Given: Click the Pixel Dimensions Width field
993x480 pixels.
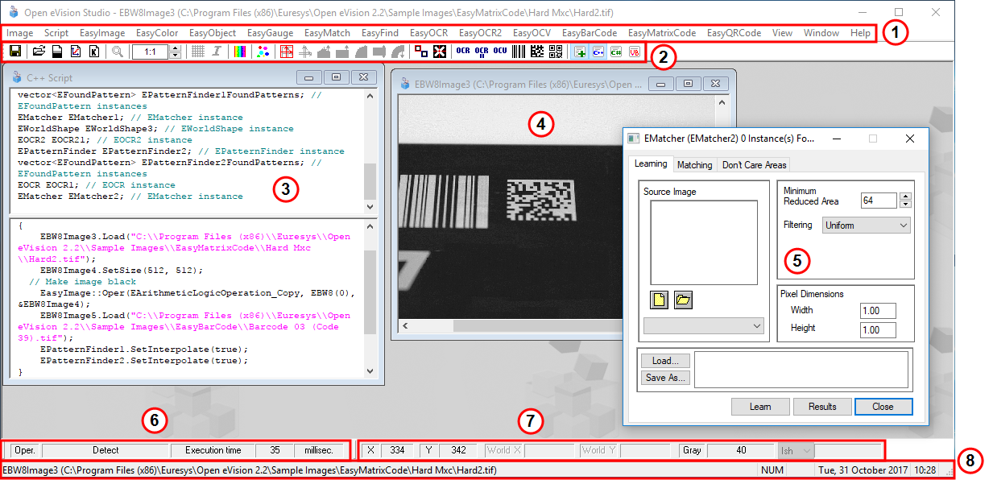Looking at the screenshot, I should [877, 311].
